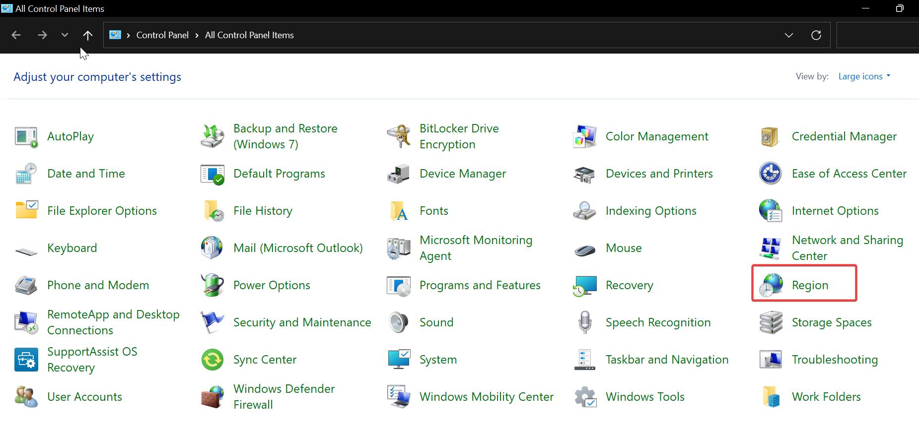Click the Mouse icon

585,249
